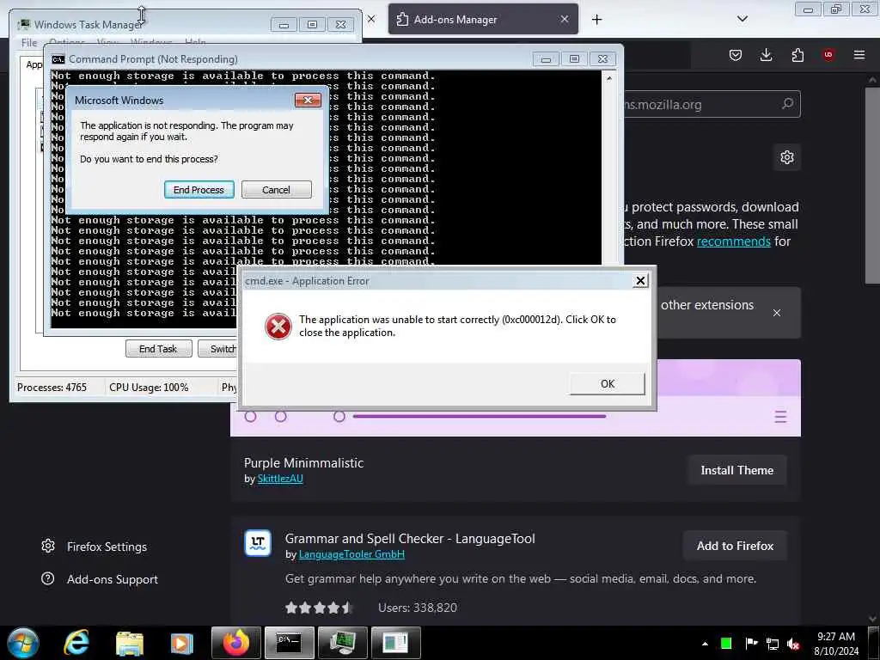Switch to Firefox taskbar button

[x=236, y=643]
